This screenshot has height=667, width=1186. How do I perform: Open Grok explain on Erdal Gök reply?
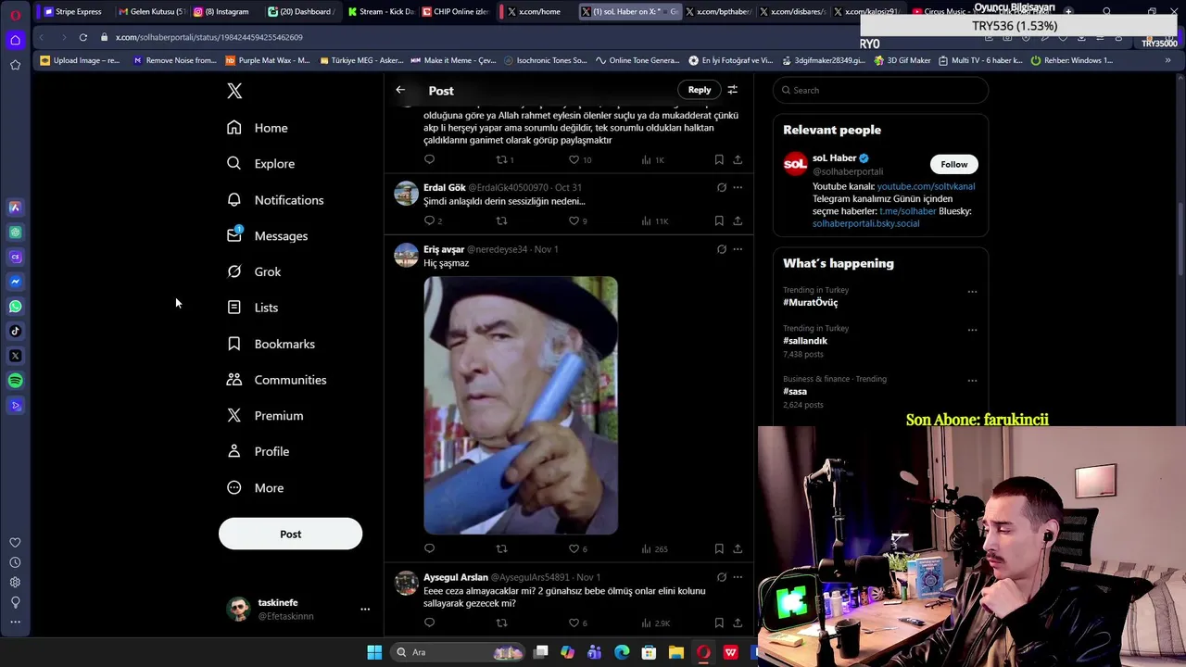click(x=721, y=187)
